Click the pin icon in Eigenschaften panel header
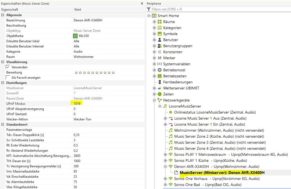Screen dimensions: 291x189 pos(142,4)
